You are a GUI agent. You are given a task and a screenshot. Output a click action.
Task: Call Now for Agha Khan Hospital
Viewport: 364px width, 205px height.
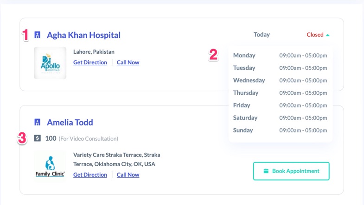pos(128,62)
